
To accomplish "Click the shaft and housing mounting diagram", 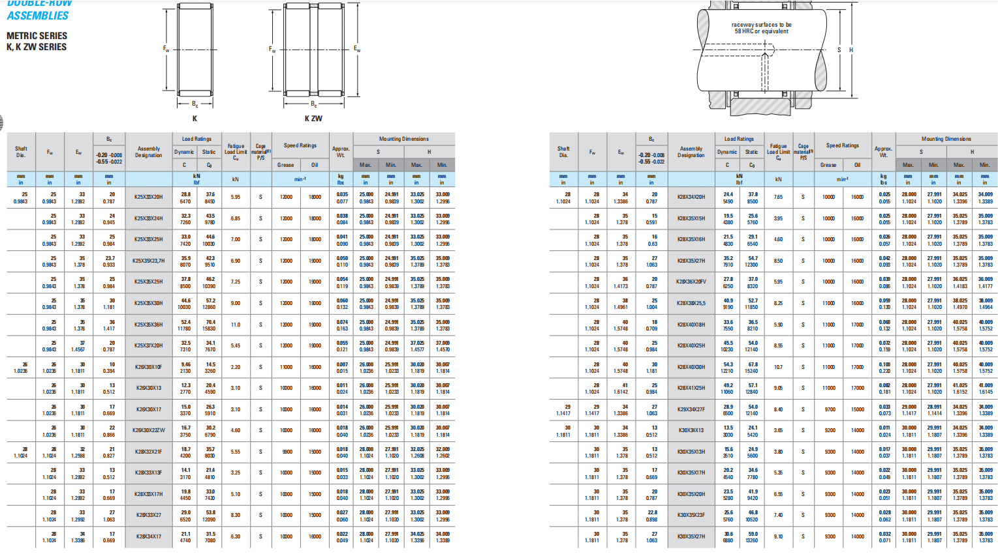I will 760,51.
